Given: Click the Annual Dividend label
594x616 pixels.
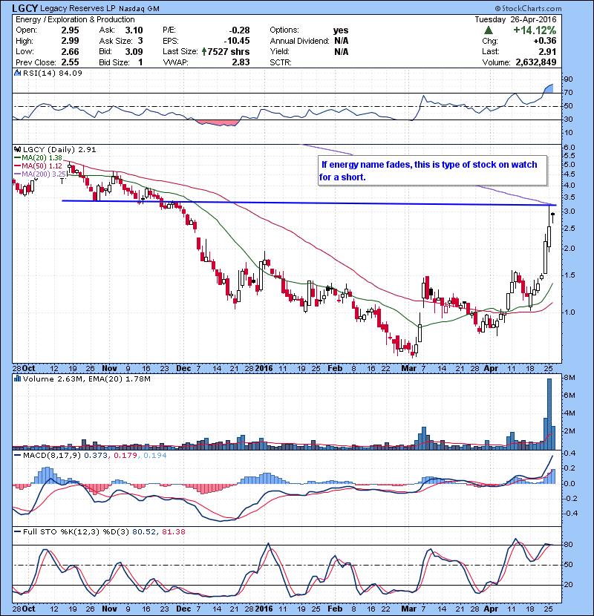Looking at the screenshot, I should 299,41.
